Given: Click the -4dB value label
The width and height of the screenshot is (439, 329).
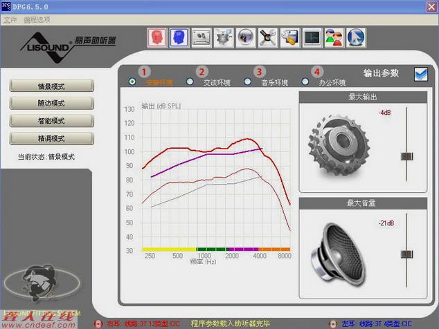Looking at the screenshot, I should [x=385, y=113].
